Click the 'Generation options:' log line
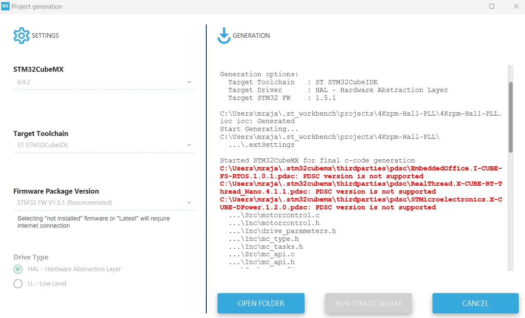The height and width of the screenshot is (318, 525). tap(259, 74)
